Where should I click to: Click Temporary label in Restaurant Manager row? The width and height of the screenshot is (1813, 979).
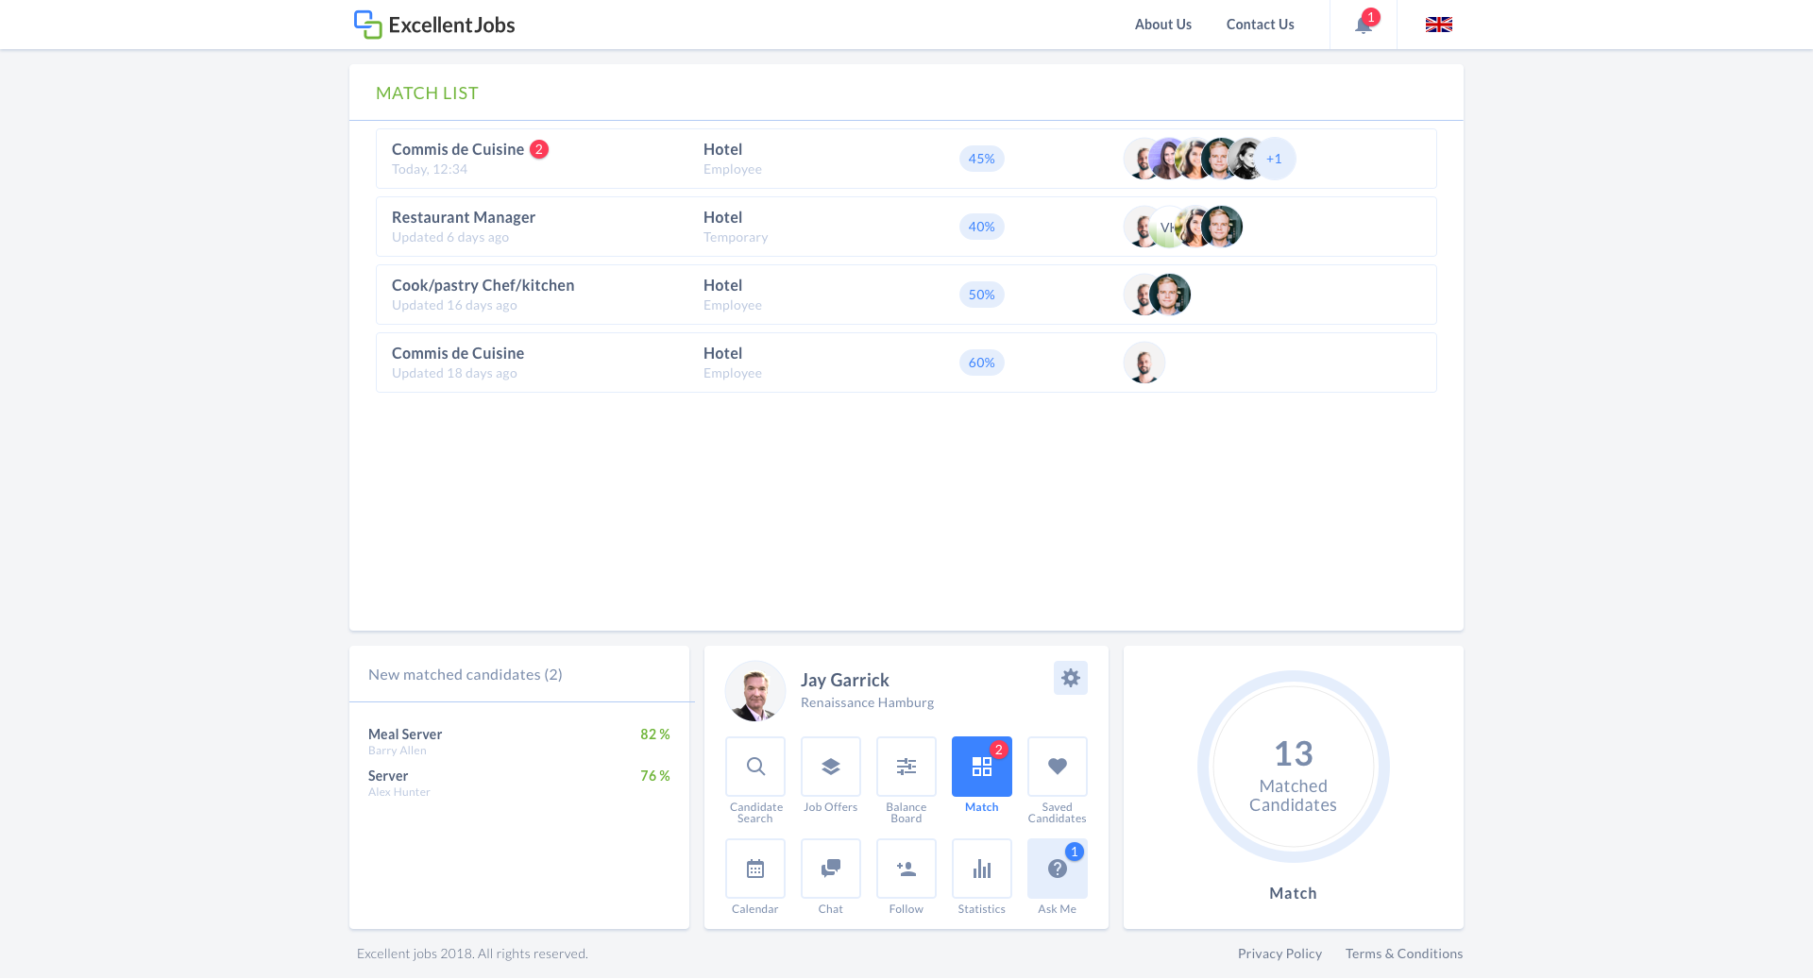pyautogui.click(x=736, y=237)
